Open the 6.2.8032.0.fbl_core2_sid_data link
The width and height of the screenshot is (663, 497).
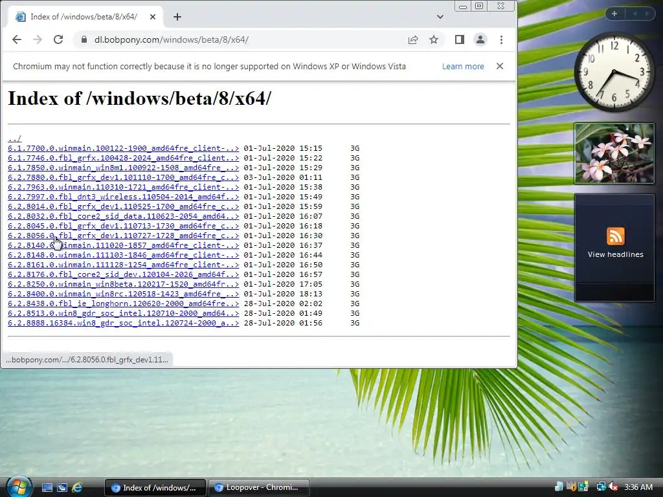click(x=124, y=216)
